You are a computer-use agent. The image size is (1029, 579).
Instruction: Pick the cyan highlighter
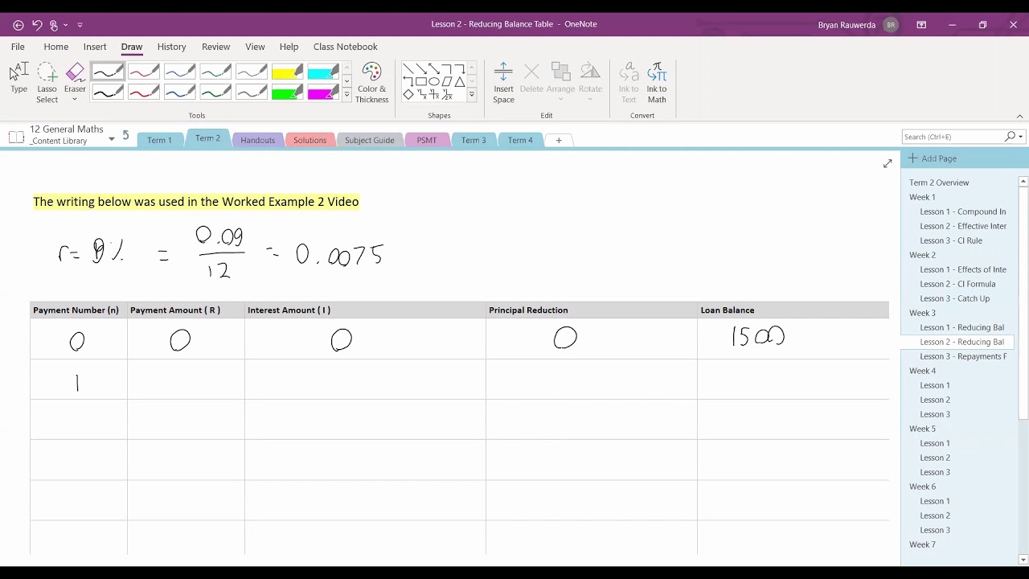pos(322,72)
